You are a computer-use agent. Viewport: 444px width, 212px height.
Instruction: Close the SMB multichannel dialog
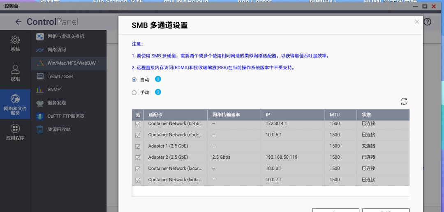pos(417,22)
